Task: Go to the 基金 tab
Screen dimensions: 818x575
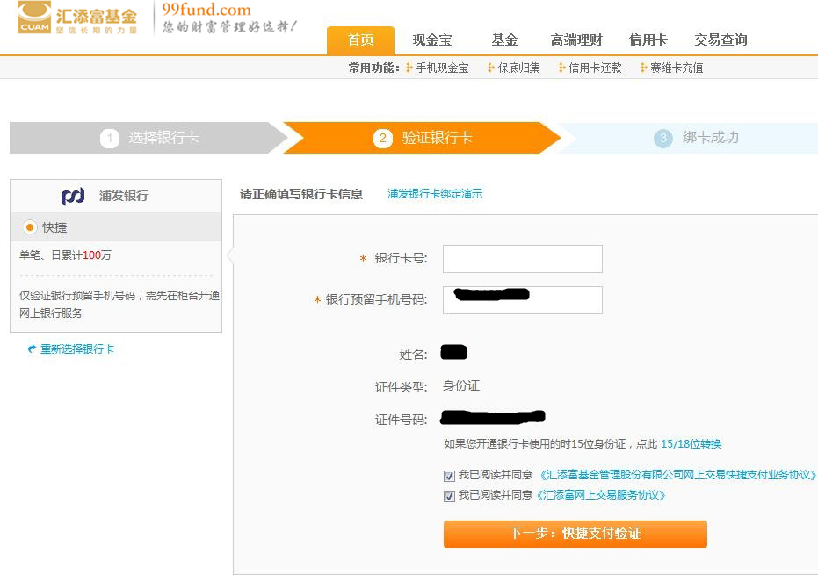Action: [x=504, y=40]
